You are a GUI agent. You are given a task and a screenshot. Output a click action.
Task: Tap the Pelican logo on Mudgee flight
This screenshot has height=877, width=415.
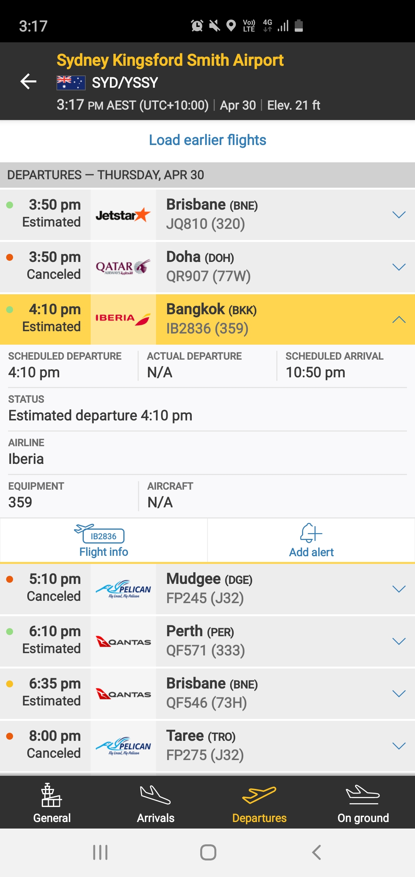(x=123, y=589)
